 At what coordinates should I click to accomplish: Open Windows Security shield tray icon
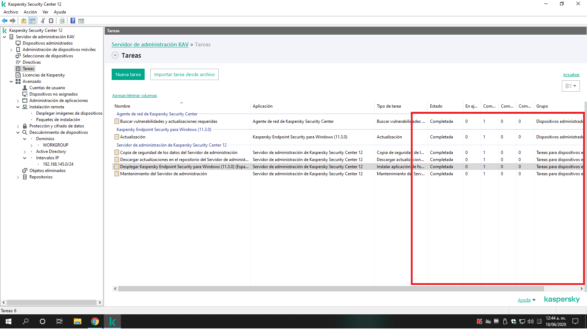pos(514,321)
